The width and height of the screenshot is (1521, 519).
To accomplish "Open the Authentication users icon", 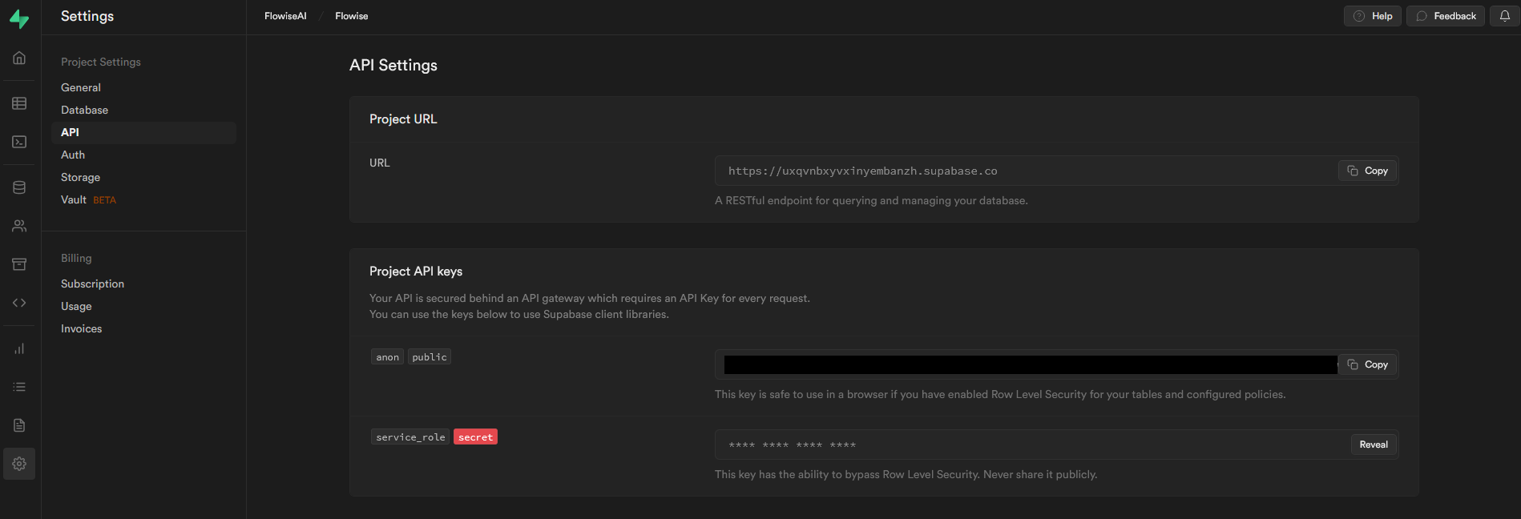I will (x=19, y=226).
